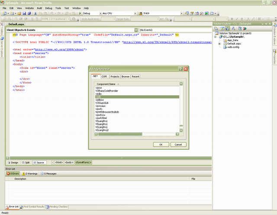
Task: Switch to Split view
Action: click(26, 163)
